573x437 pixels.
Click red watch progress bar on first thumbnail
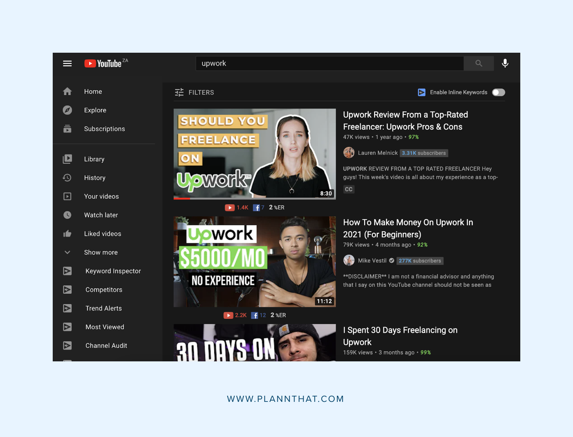pyautogui.click(x=182, y=199)
